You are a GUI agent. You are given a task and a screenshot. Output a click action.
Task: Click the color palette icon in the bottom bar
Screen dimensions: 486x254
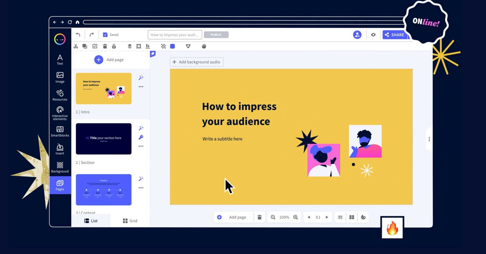pos(363,217)
